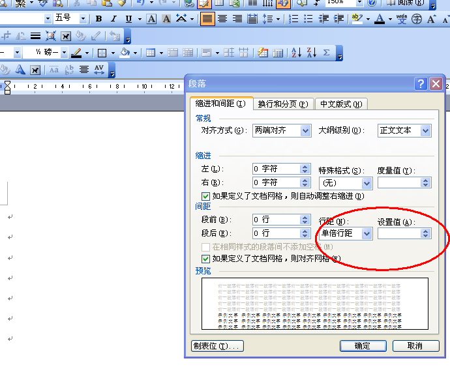Toggle underline formatting

tap(128, 19)
